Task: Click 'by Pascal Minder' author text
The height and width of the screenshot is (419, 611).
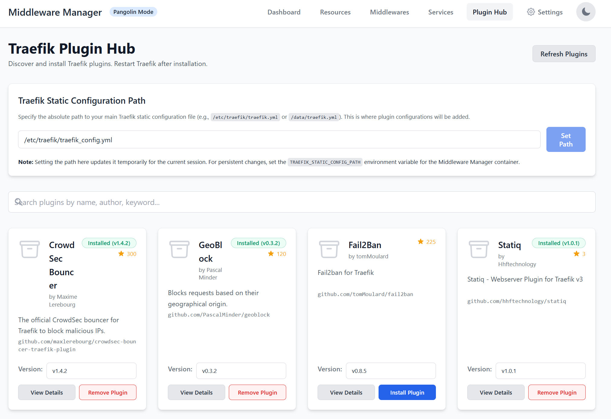Action: tap(210, 274)
